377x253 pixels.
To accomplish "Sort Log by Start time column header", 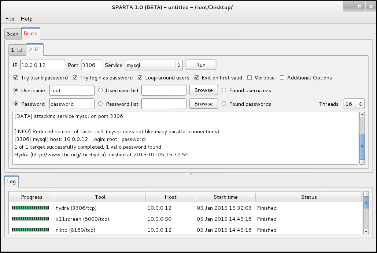I will [x=226, y=197].
